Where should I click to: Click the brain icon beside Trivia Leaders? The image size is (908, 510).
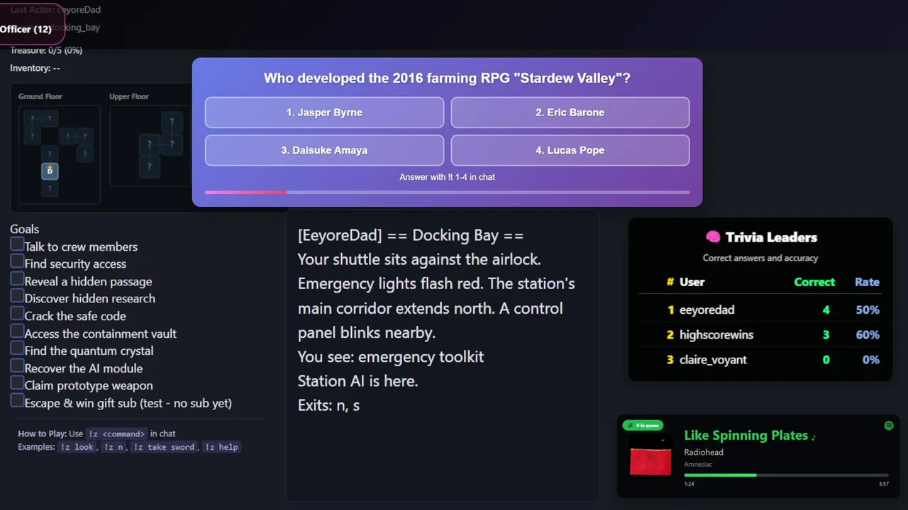pyautogui.click(x=713, y=237)
